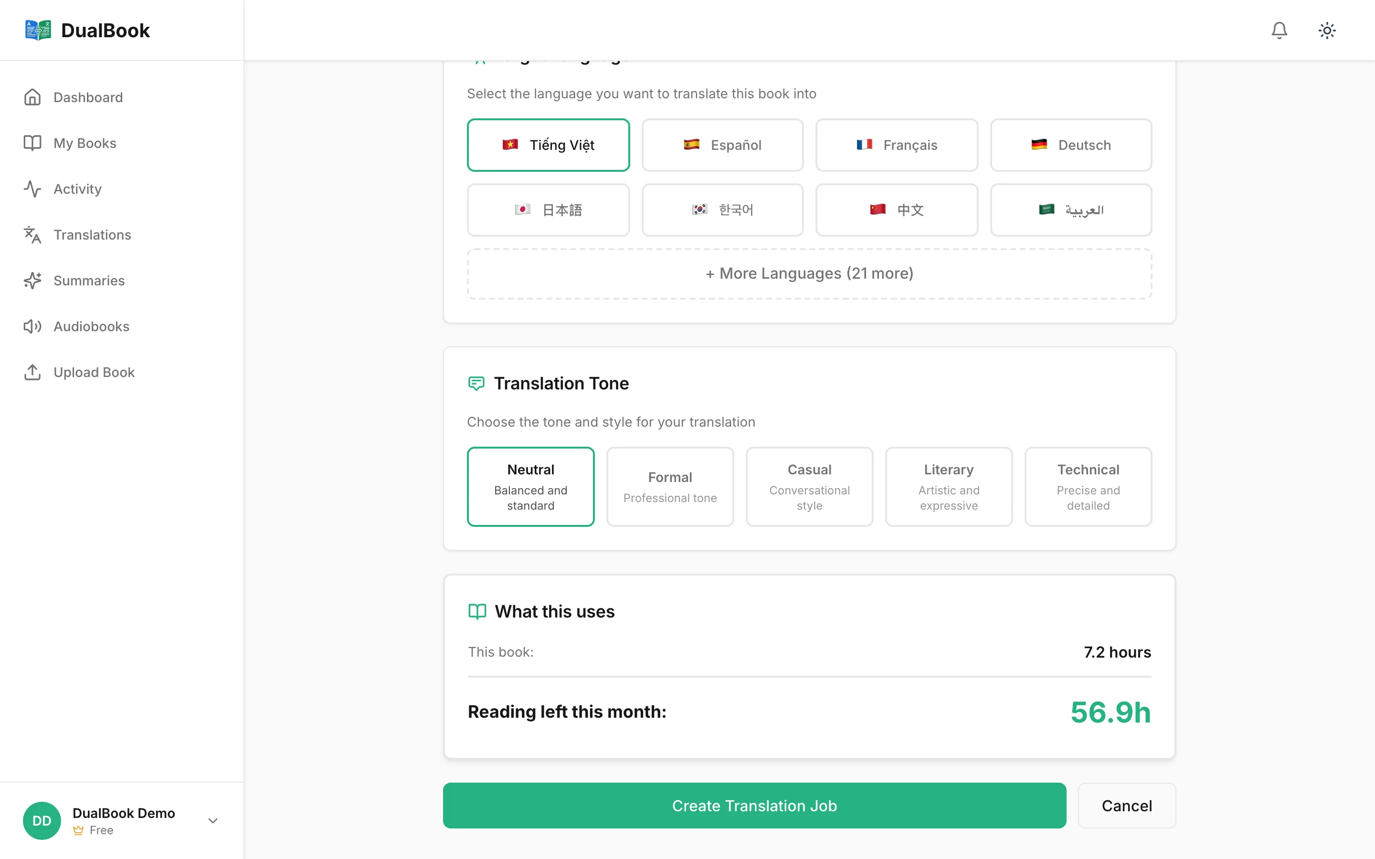Select Tiếng Việt as target language
1375x859 pixels.
point(548,145)
